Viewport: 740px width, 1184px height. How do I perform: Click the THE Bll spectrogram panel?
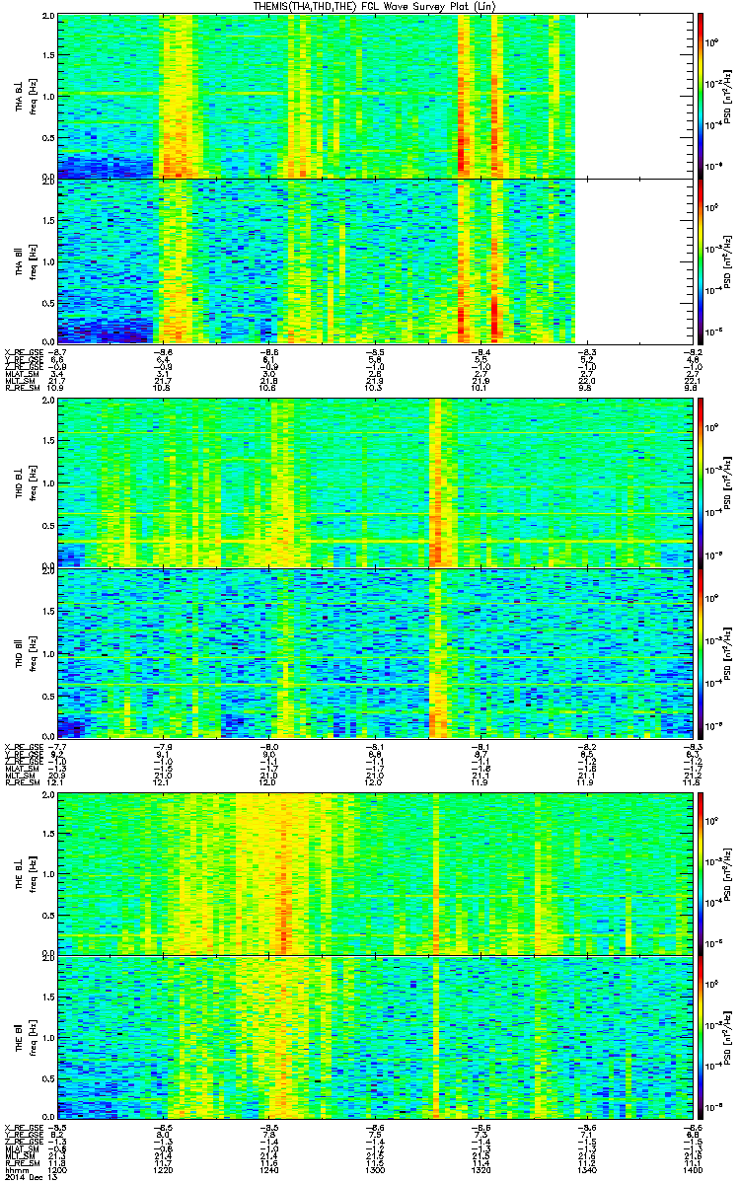pyautogui.click(x=374, y=1037)
